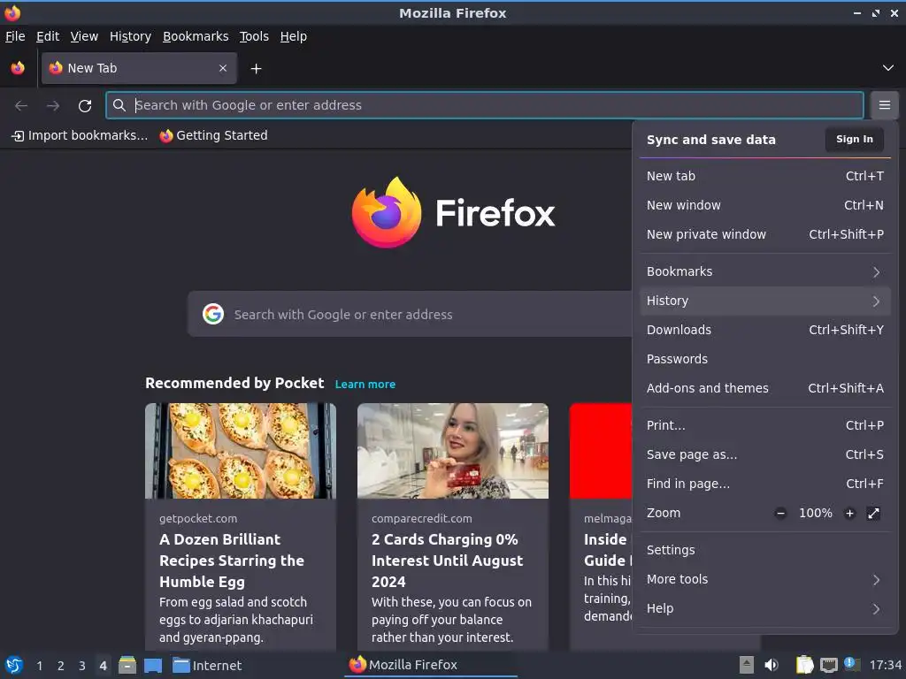Viewport: 906px width, 679px height.
Task: Expand Help submenu in panel
Action: (765, 608)
